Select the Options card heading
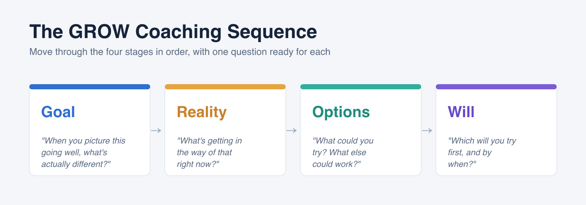The image size is (586, 205). [x=341, y=112]
